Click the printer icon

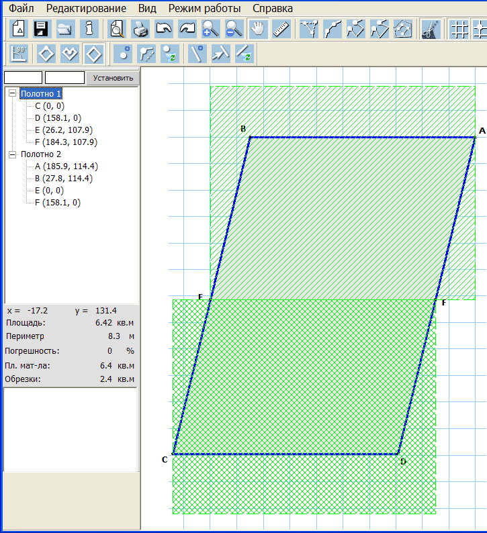coord(140,29)
